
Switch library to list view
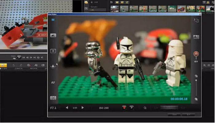point(204,2)
